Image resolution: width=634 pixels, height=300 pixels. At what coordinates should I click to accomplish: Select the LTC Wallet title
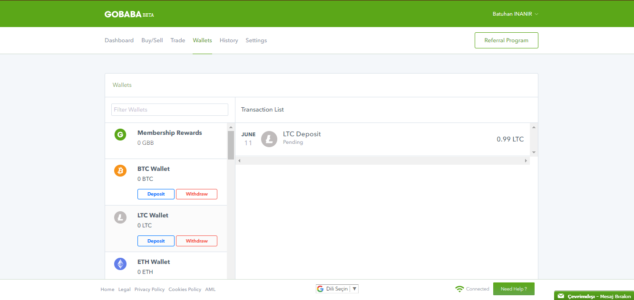point(153,215)
